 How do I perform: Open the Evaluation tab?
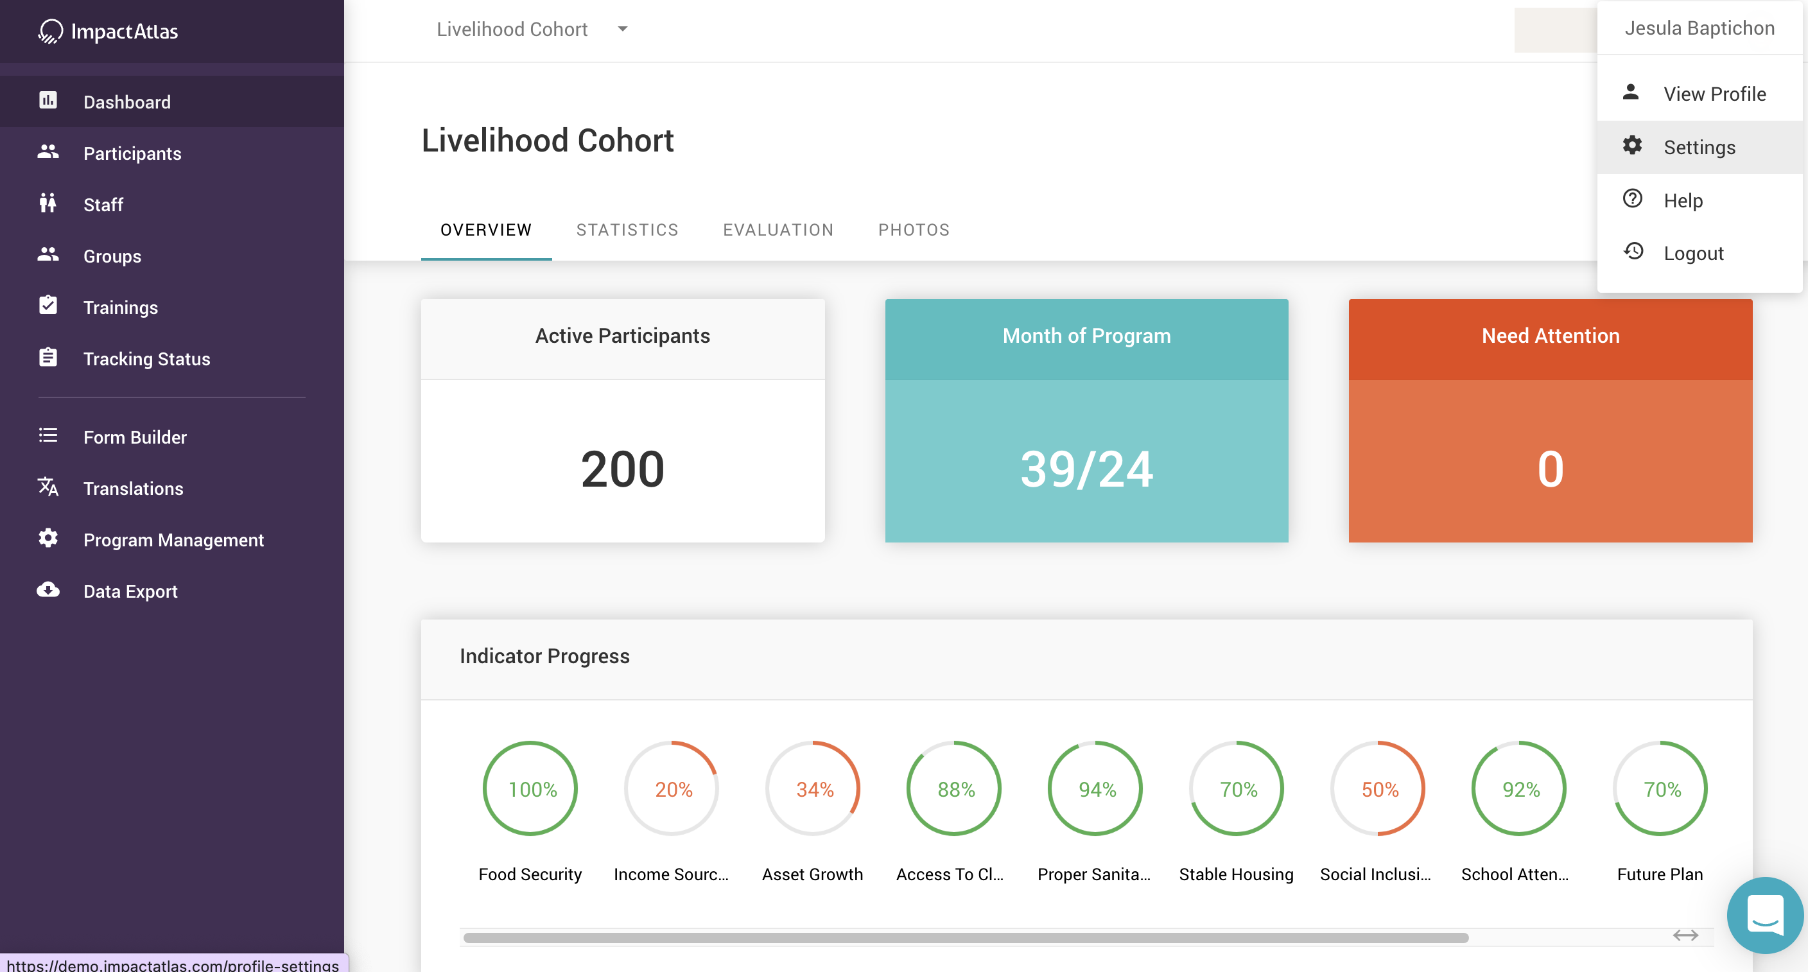click(x=778, y=229)
